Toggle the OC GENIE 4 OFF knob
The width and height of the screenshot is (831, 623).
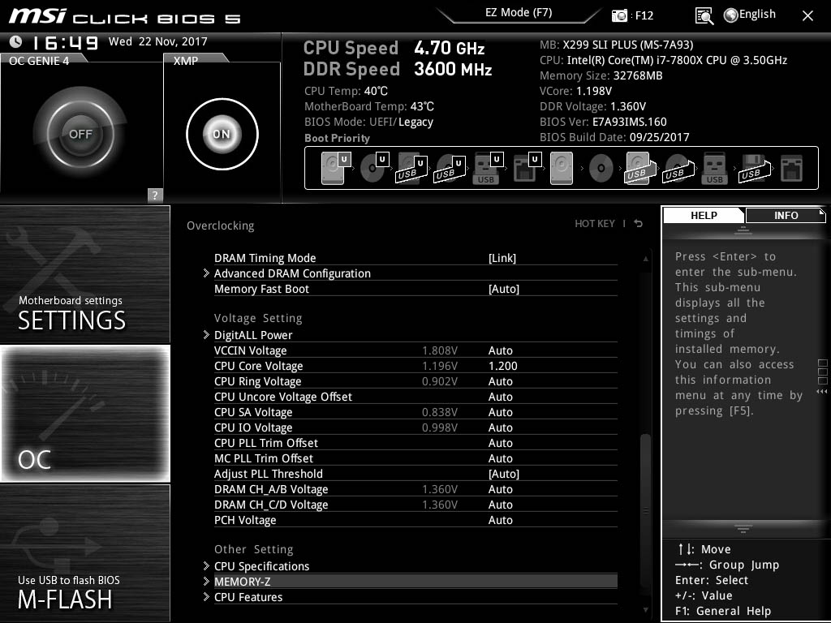pyautogui.click(x=80, y=134)
